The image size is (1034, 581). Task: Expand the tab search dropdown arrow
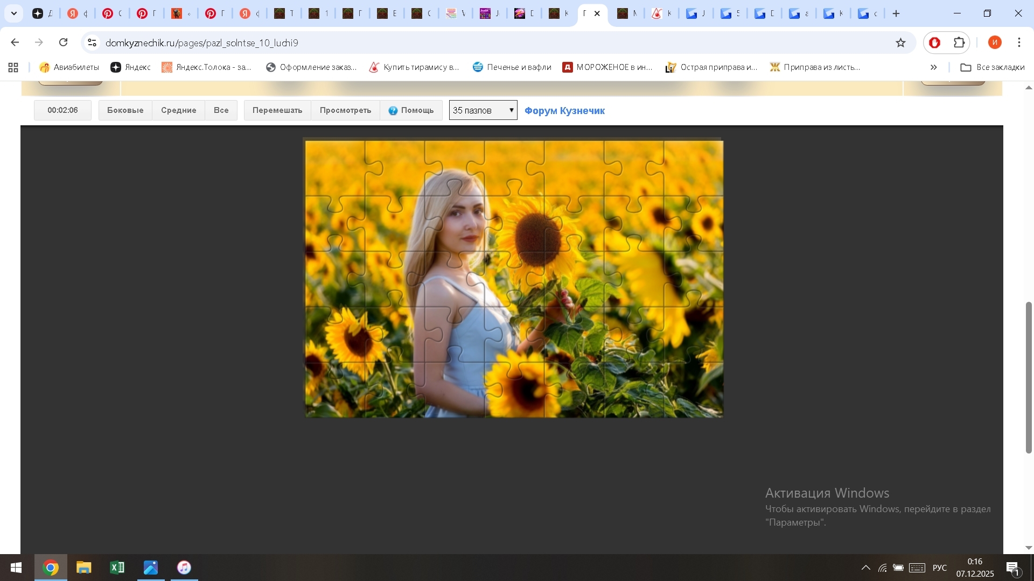[x=14, y=13]
